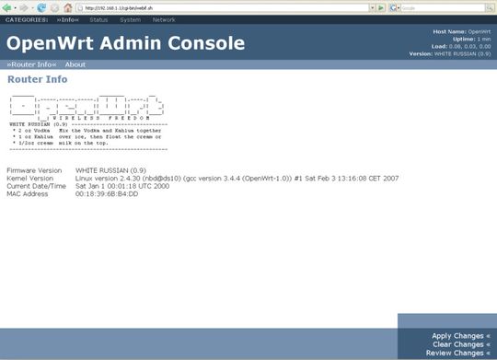The width and height of the screenshot is (497, 360).
Task: Reload the page with the refresh icon
Action: click(x=41, y=7)
